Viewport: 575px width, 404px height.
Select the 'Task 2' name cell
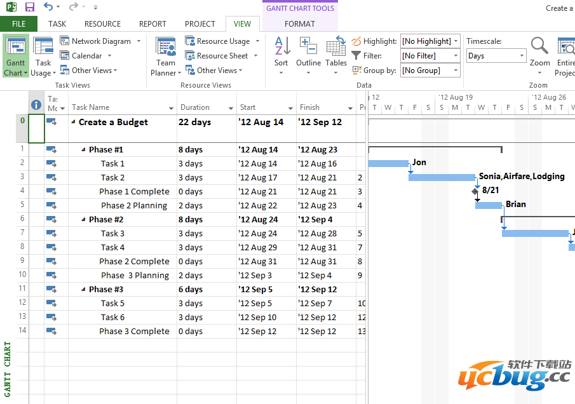[123, 177]
